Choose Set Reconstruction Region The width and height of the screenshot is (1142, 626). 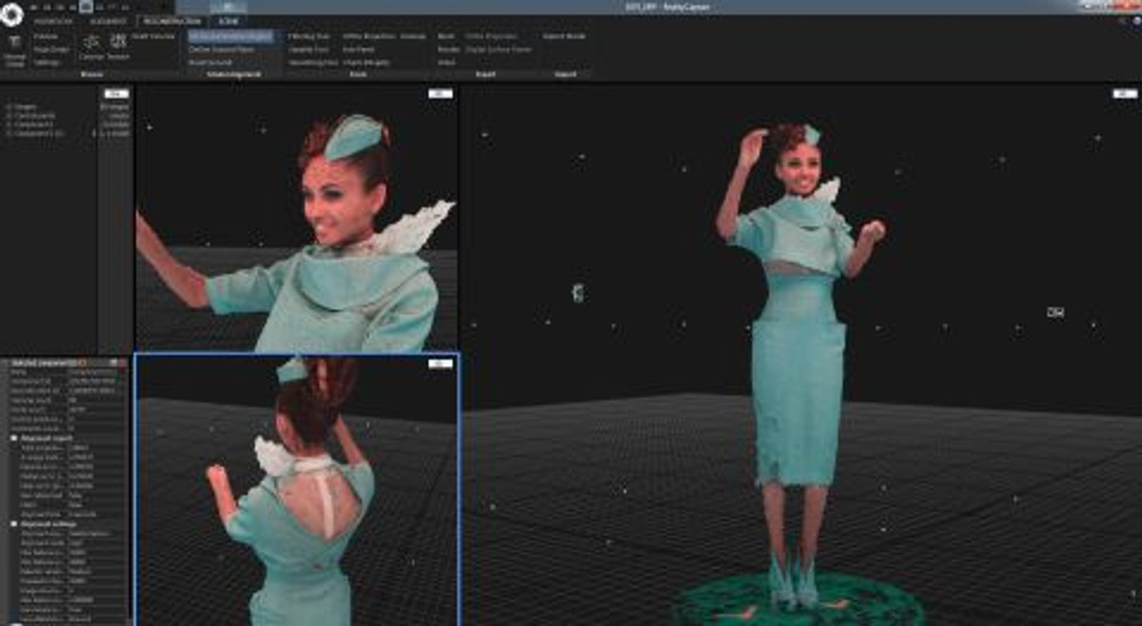click(229, 36)
